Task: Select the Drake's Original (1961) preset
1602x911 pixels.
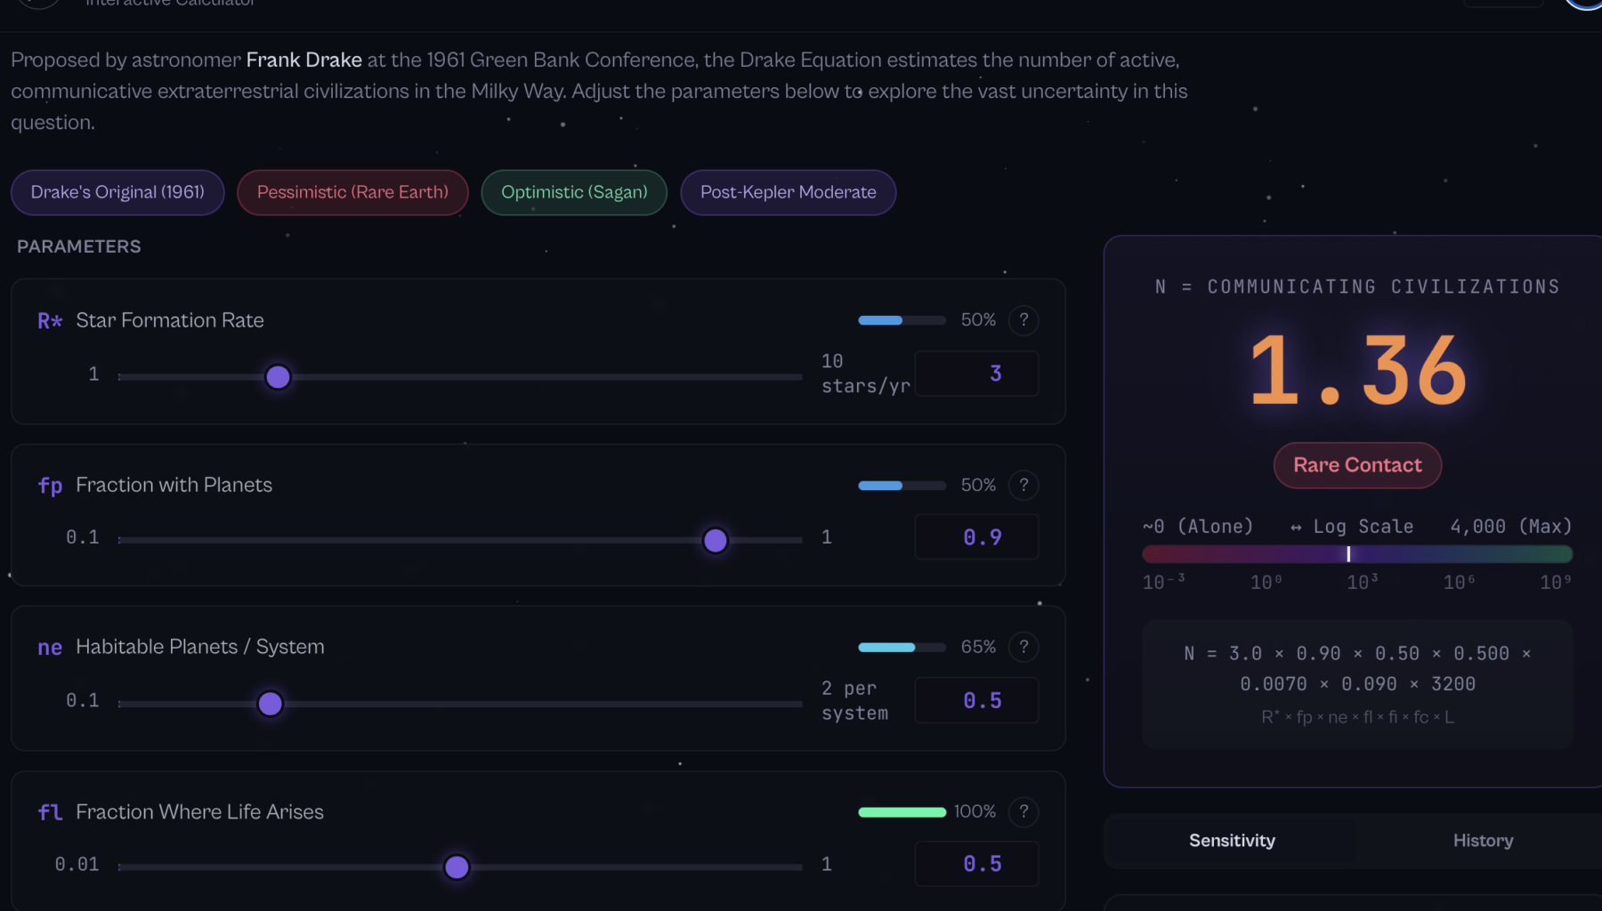Action: point(117,191)
